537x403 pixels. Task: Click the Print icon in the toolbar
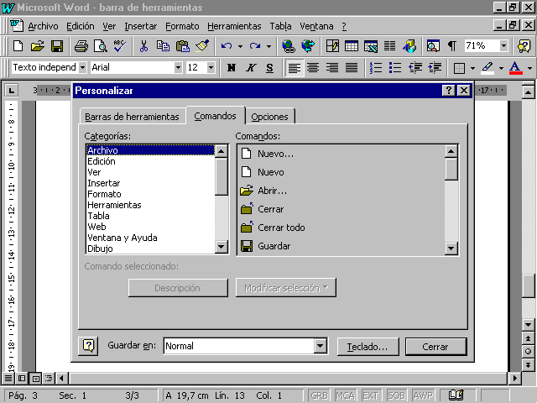81,46
